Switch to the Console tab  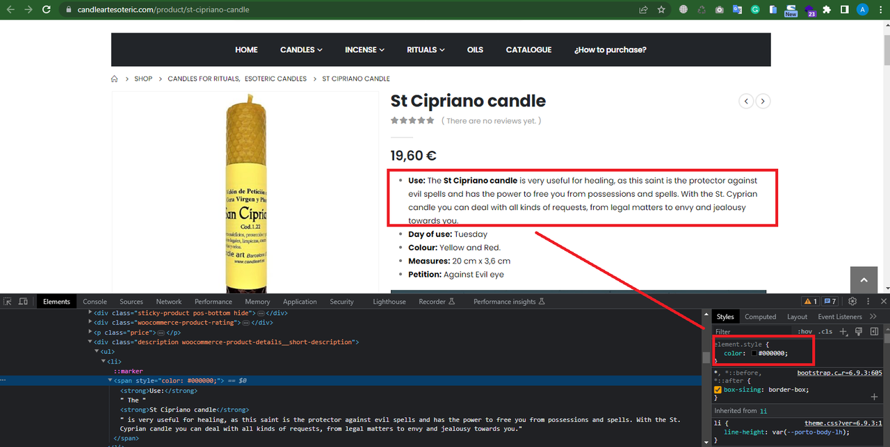tap(95, 302)
